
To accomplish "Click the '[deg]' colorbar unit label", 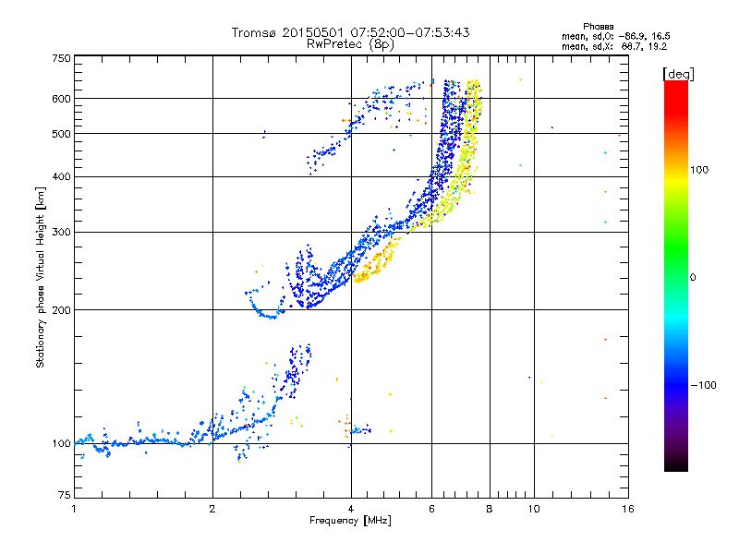I will (x=678, y=74).
